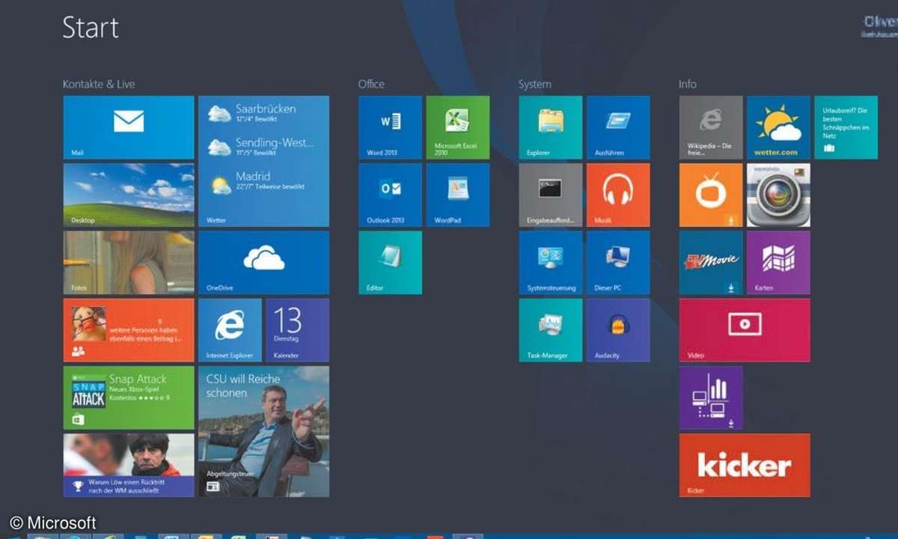
Task: Open the 'Urlaubsreif? Die besten Schnäppchen' tile
Action: tap(846, 127)
